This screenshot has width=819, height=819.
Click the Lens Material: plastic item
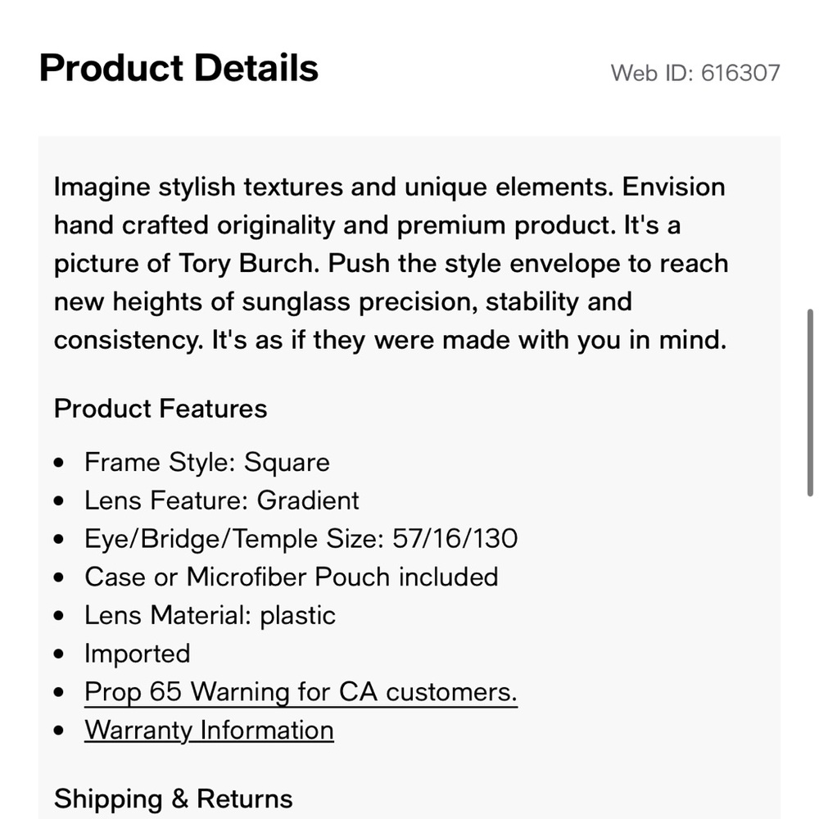coord(210,615)
